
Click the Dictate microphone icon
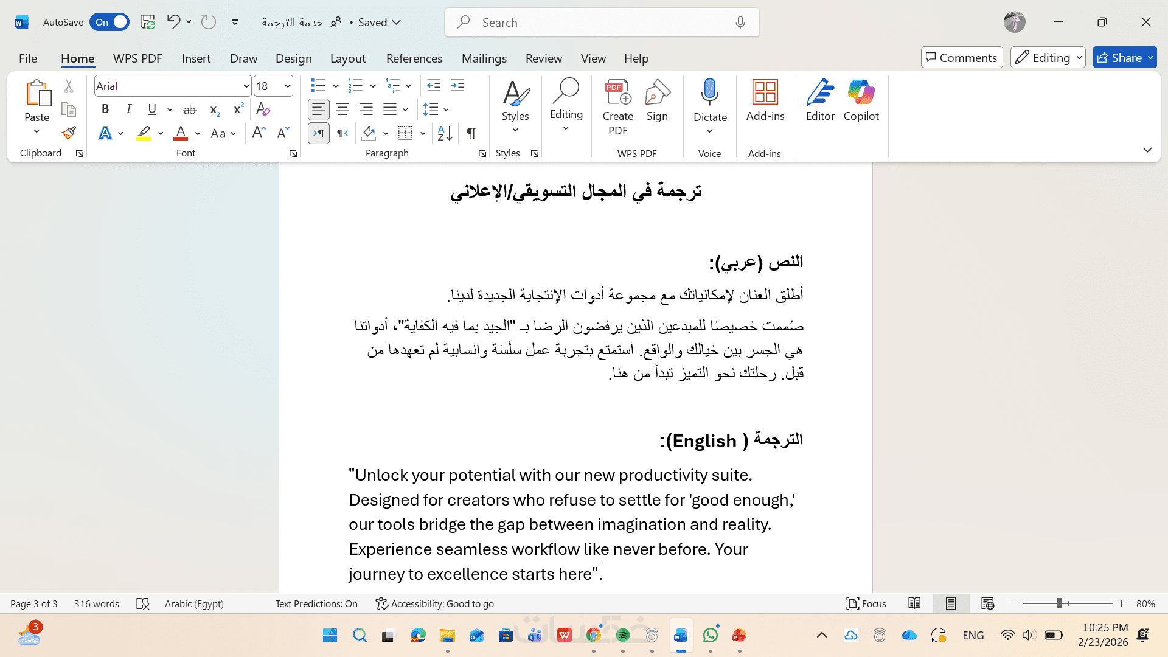709,92
